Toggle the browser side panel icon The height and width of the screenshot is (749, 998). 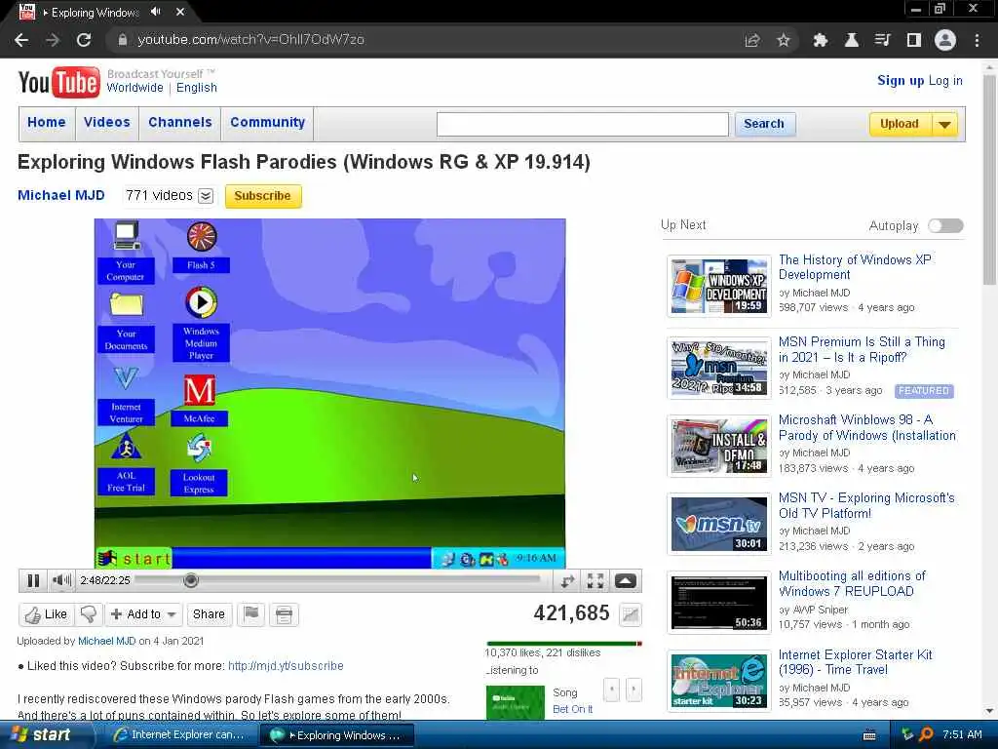[x=914, y=40]
